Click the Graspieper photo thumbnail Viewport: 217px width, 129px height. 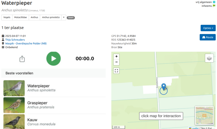[x=14, y=105]
